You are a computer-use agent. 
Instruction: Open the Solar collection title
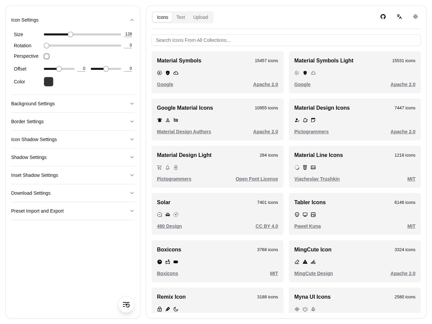coord(164,202)
